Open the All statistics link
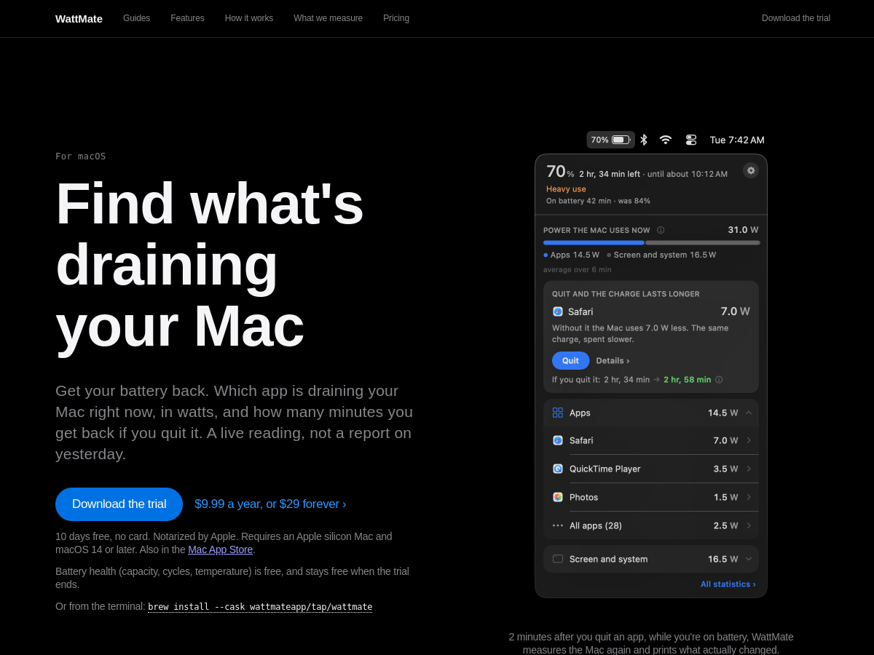The height and width of the screenshot is (655, 874). pyautogui.click(x=728, y=584)
